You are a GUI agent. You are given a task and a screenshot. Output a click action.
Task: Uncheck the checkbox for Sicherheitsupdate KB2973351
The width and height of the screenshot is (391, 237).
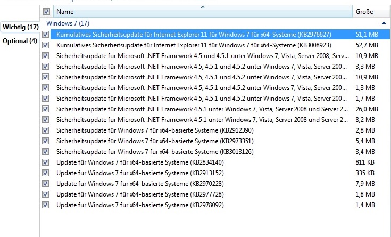point(45,141)
